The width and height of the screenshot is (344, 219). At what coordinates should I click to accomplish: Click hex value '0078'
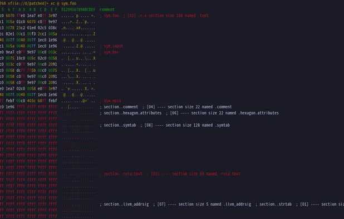10,28
